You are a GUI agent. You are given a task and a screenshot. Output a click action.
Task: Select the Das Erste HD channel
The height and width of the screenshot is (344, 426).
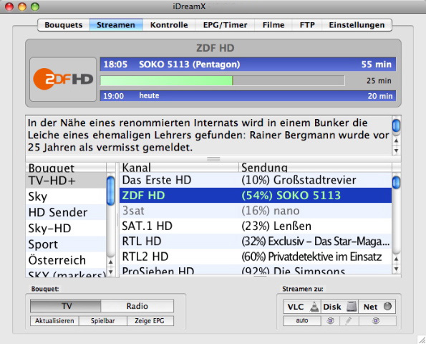256,180
